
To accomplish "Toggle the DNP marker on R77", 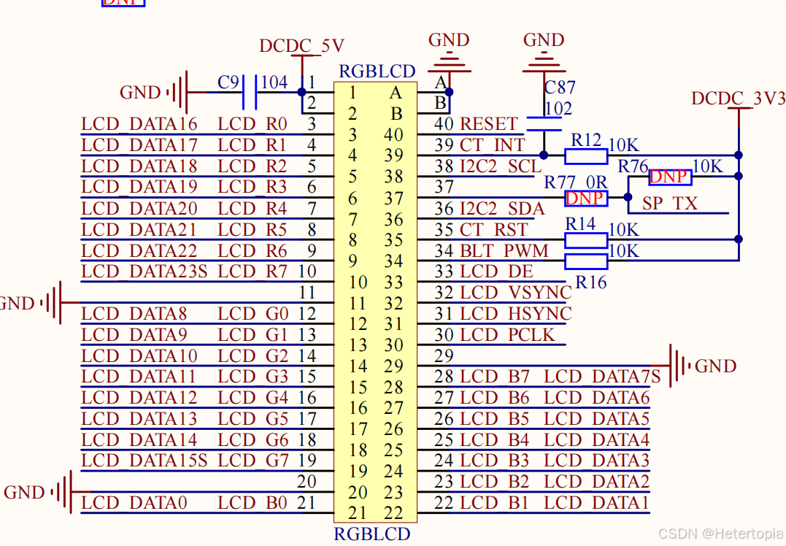I will point(586,198).
